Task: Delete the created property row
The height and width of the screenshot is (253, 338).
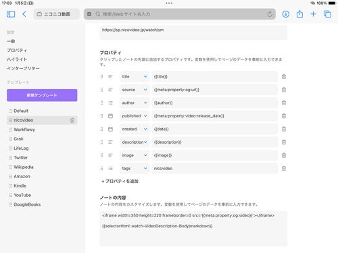Action: point(284,129)
